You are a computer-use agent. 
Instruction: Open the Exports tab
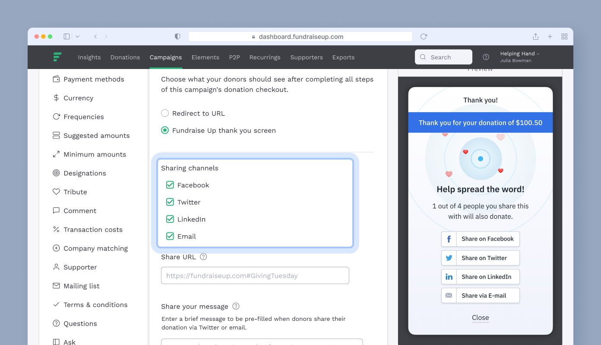[344, 57]
